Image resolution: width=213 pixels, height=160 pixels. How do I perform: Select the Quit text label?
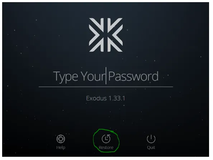(151, 147)
